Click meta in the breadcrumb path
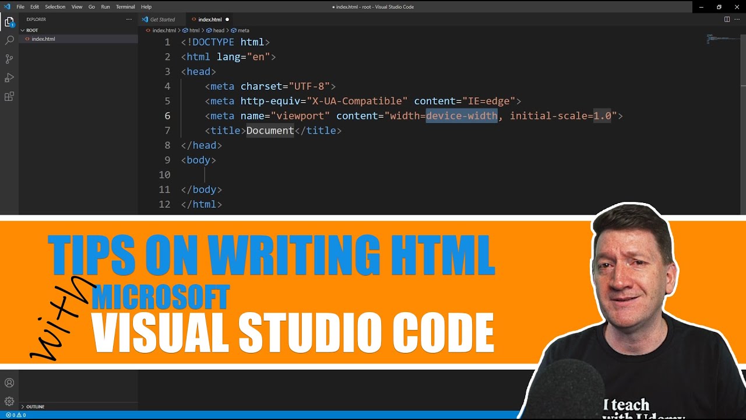The height and width of the screenshot is (420, 746). coord(243,30)
